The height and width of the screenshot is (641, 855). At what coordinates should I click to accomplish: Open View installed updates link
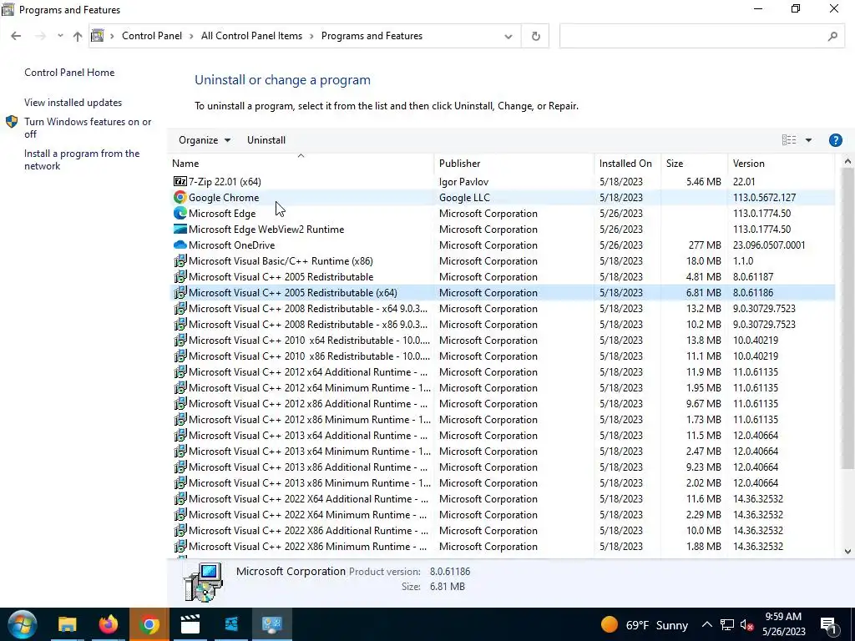(x=73, y=103)
